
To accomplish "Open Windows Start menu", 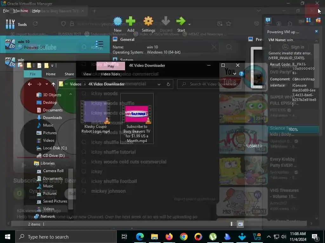I will 8,237.
